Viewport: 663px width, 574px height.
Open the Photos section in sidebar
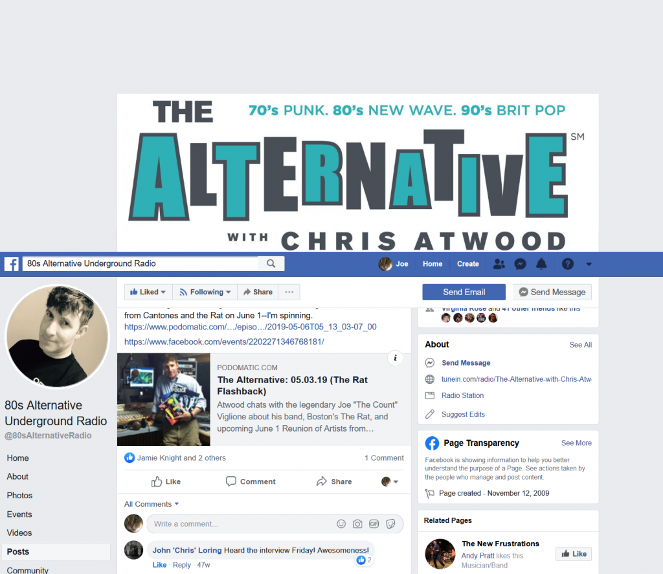(x=19, y=496)
